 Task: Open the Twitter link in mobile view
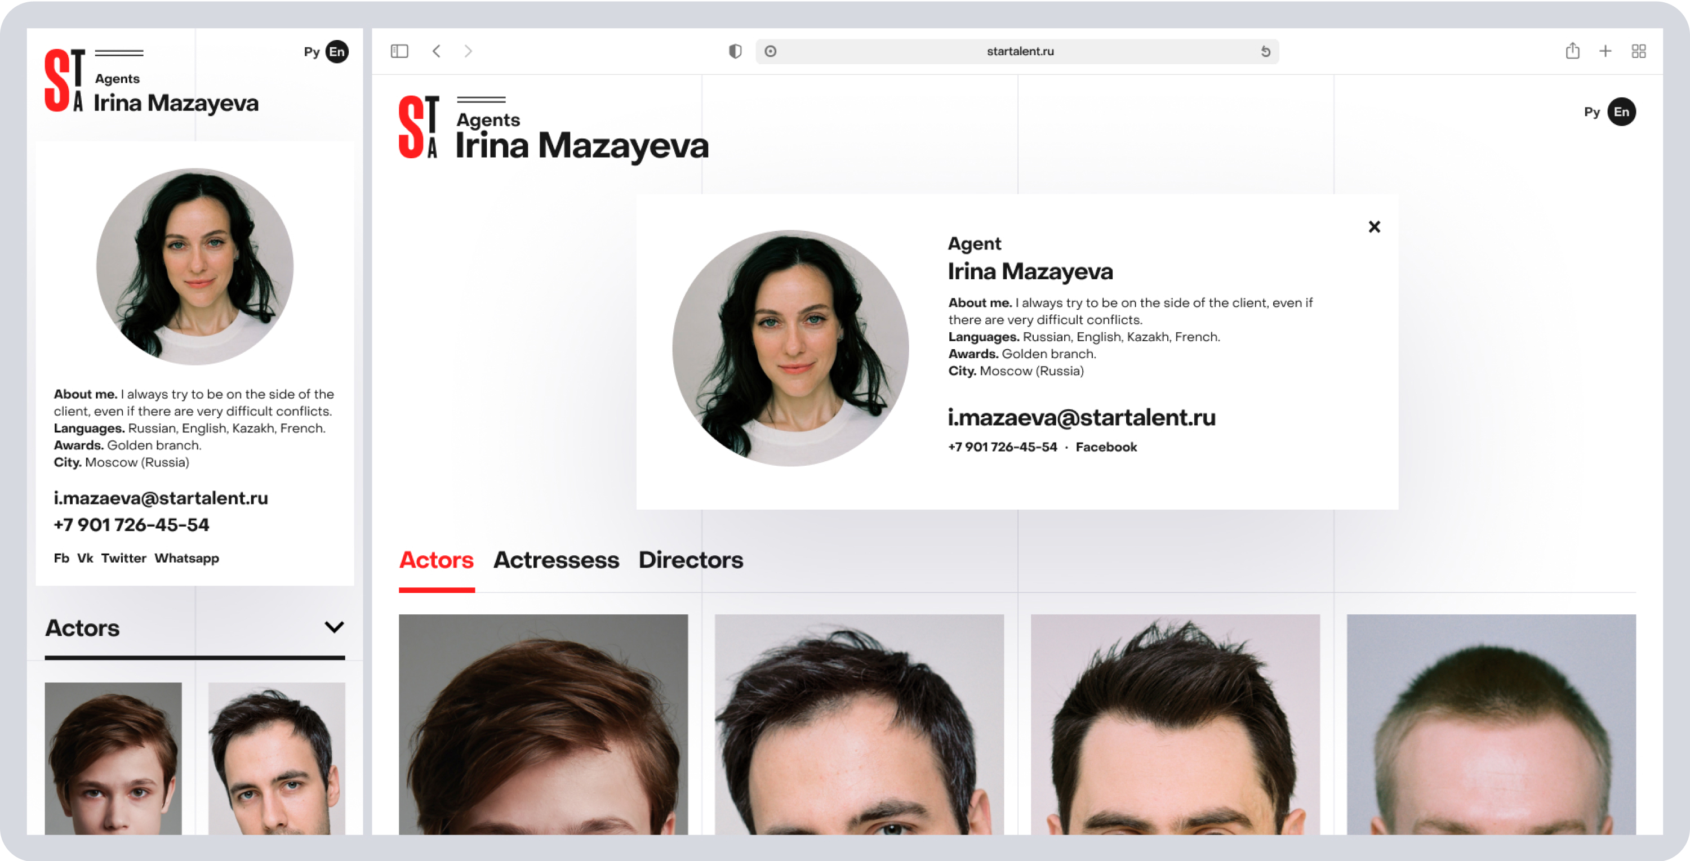pyautogui.click(x=123, y=558)
